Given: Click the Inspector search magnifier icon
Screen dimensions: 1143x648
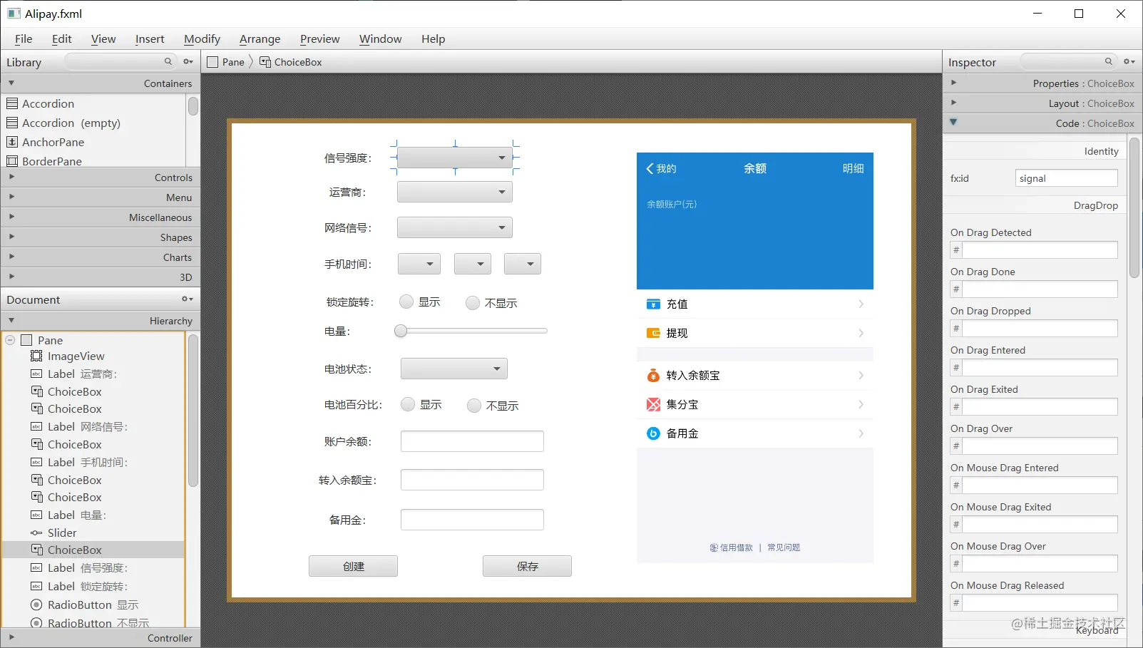Looking at the screenshot, I should click(x=1109, y=61).
